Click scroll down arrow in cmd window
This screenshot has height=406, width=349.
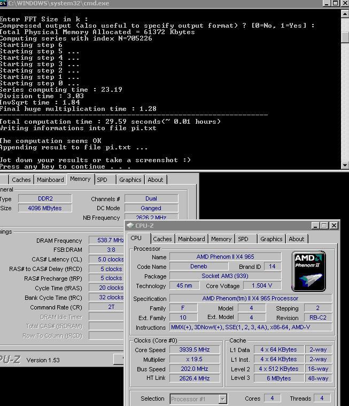pos(345,165)
